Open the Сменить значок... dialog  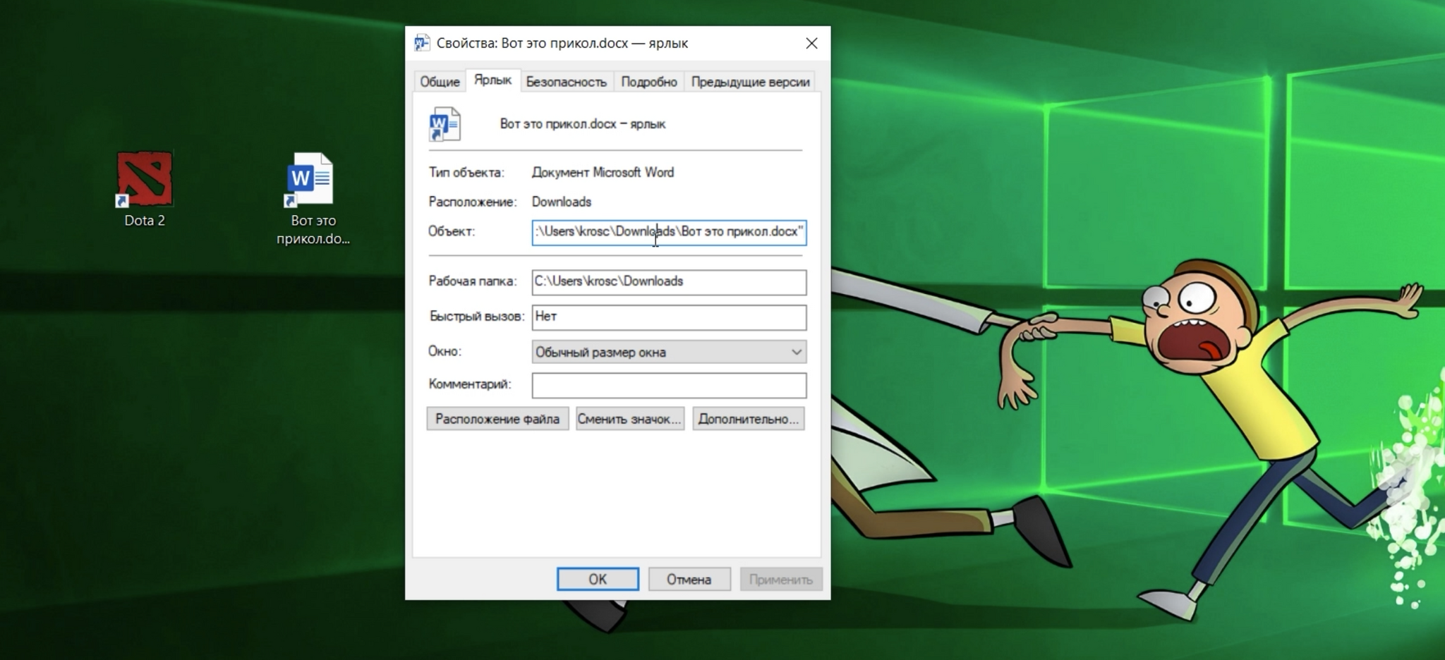coord(629,419)
